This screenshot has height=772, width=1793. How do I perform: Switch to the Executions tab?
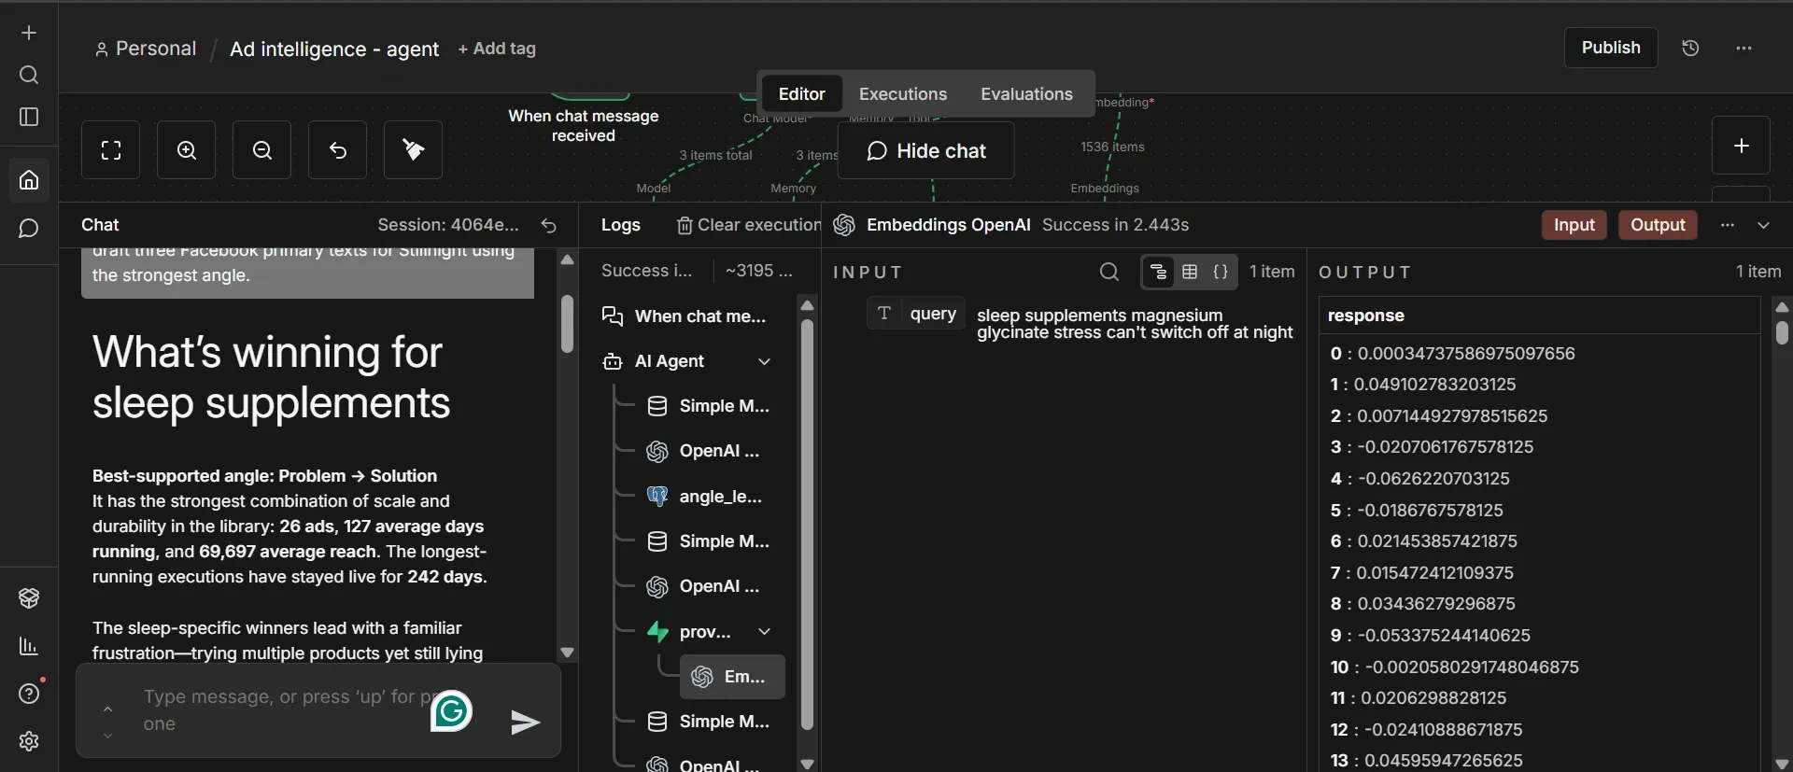(903, 94)
